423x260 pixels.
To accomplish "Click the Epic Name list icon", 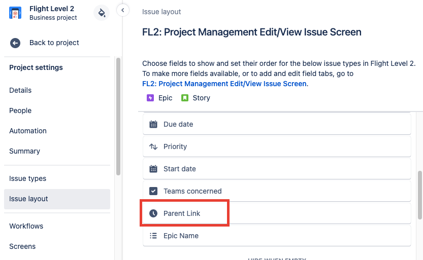I will 153,236.
